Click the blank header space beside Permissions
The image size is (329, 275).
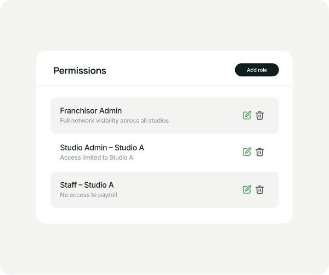[x=170, y=70]
